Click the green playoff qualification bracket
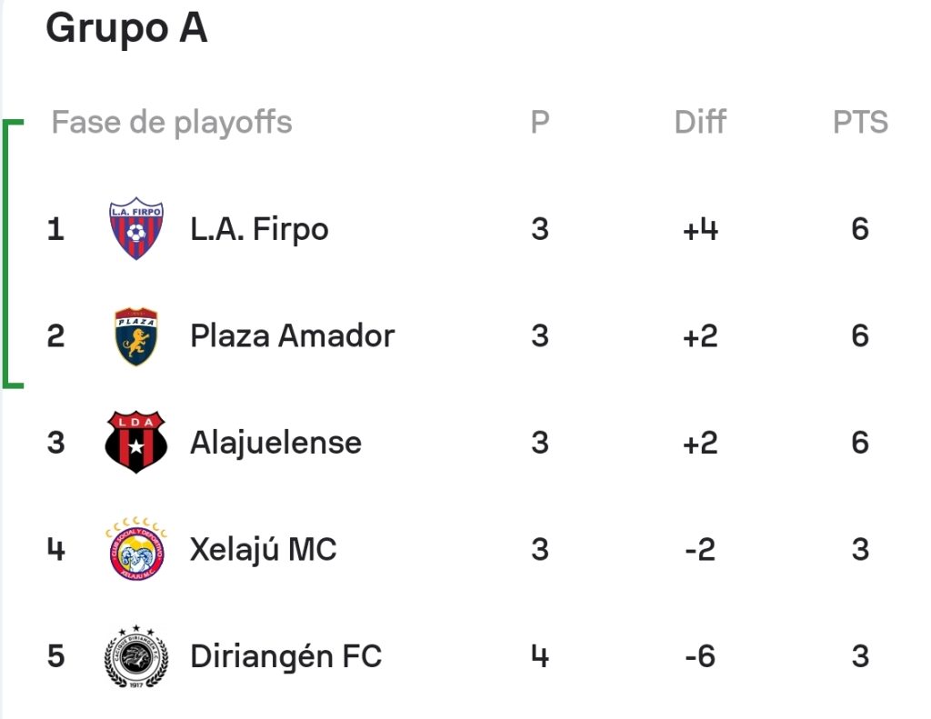931x719 pixels. pyautogui.click(x=12, y=255)
